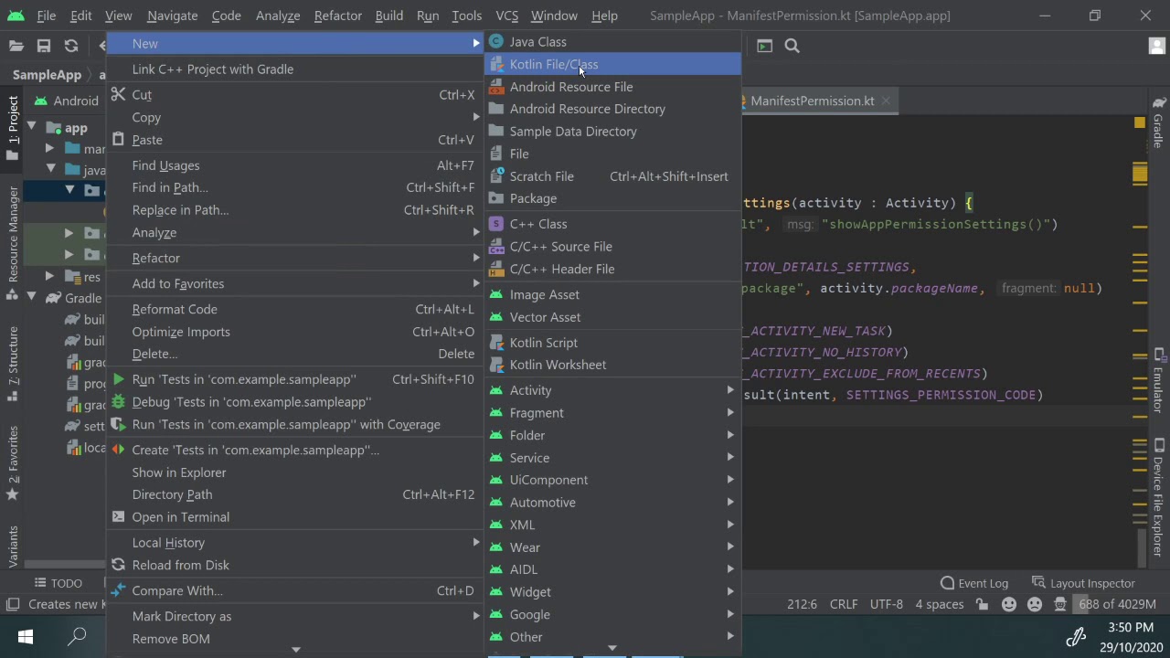Click the C++ Class purple icon
The image size is (1170, 658).
point(496,224)
